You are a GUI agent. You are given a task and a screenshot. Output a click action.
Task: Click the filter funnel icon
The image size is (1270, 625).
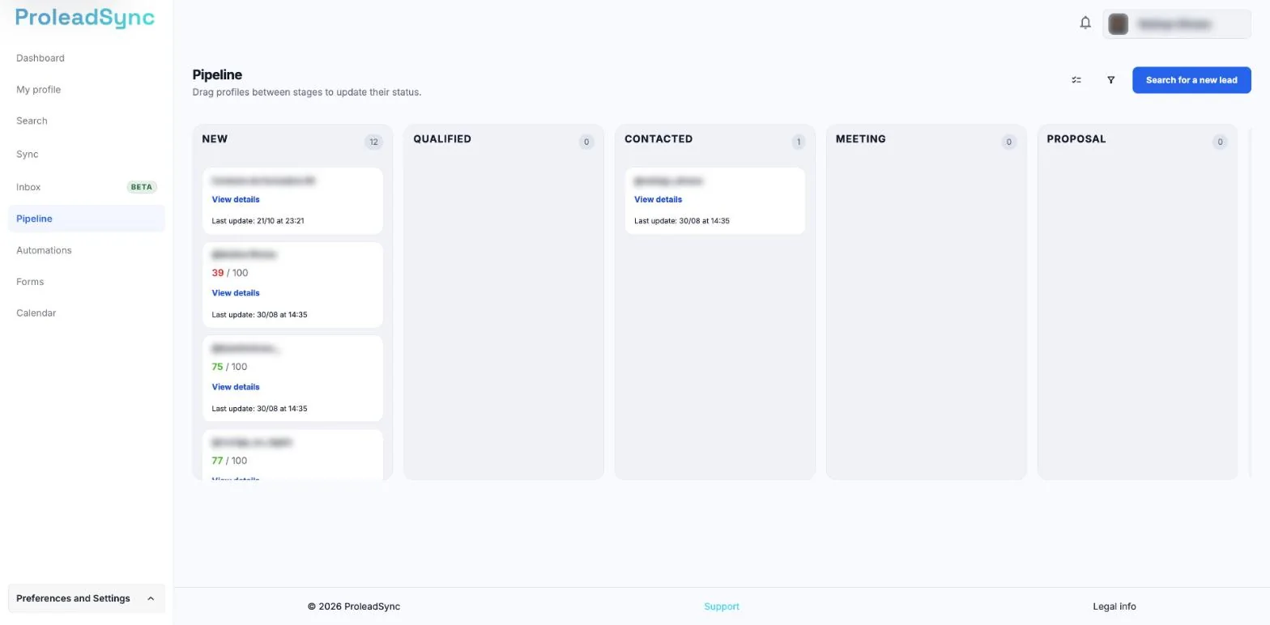tap(1110, 80)
